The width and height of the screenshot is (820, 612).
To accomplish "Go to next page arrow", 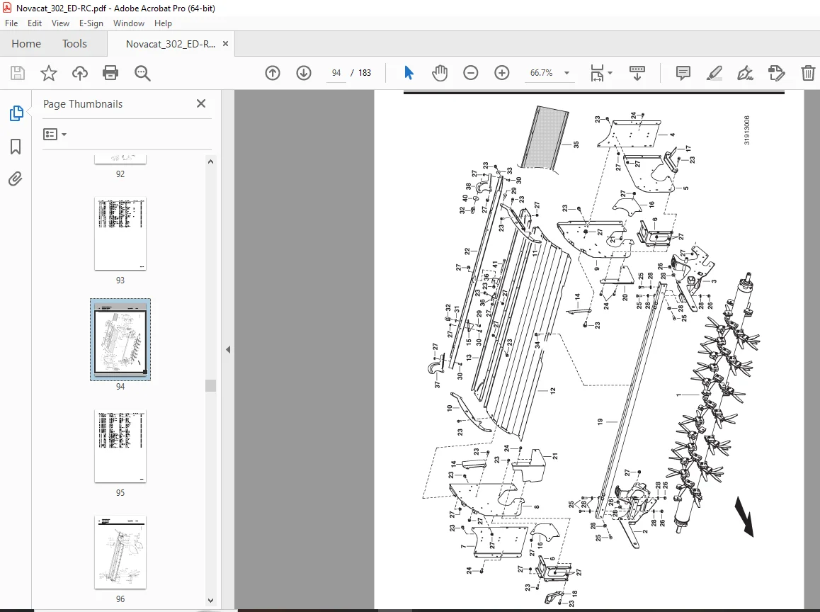I will 304,73.
